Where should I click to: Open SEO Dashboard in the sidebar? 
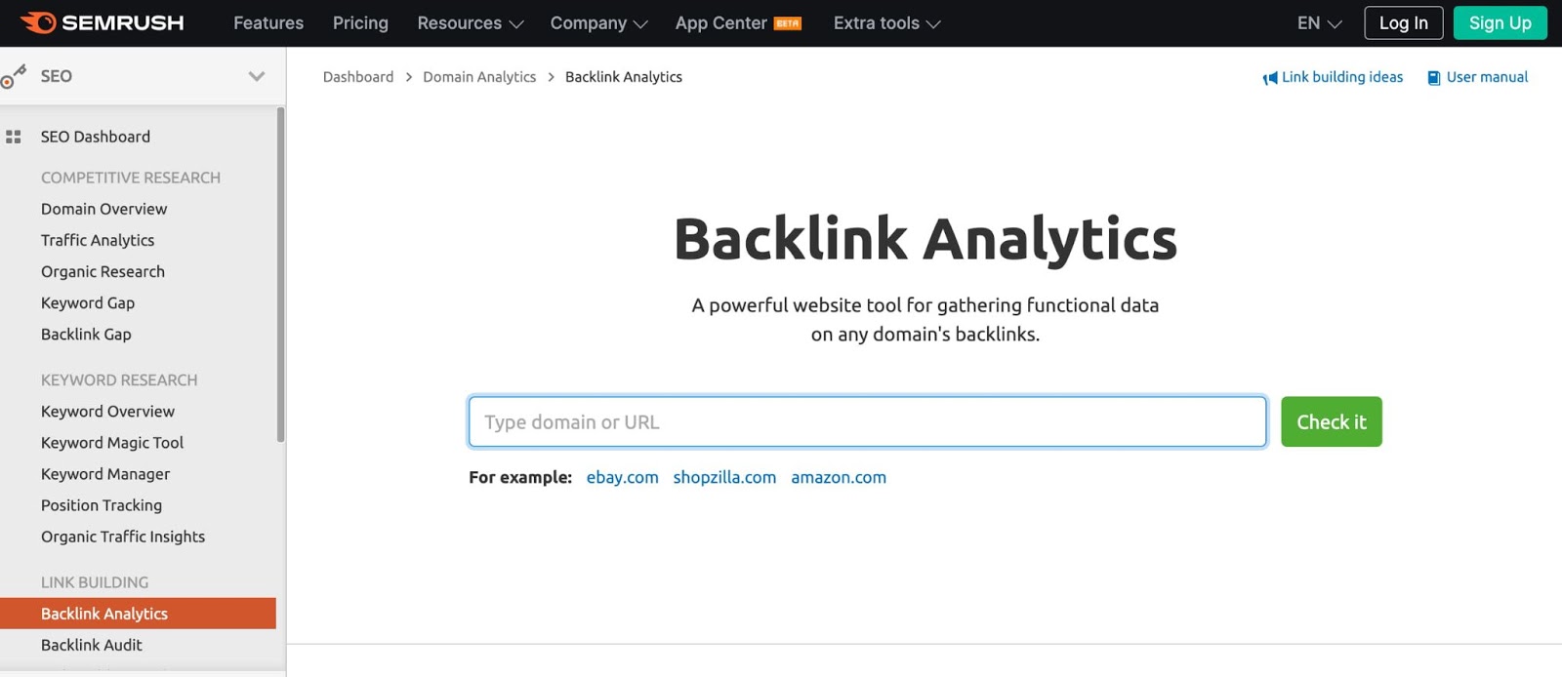[96, 137]
